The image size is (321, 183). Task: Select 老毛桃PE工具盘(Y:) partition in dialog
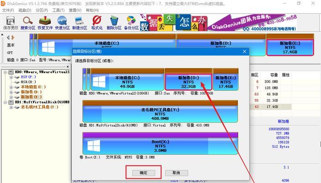[x=160, y=112]
